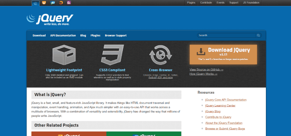The width and height of the screenshot is (291, 136).
Task: Open the green jQuery Mobile project banner
Action: (144, 134)
